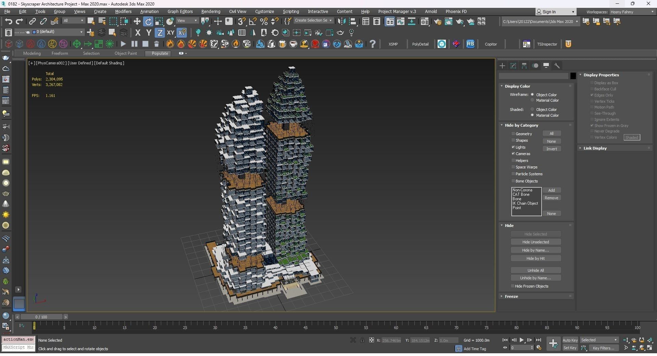657x356 pixels.
Task: Click the Undo icon
Action: coord(9,21)
